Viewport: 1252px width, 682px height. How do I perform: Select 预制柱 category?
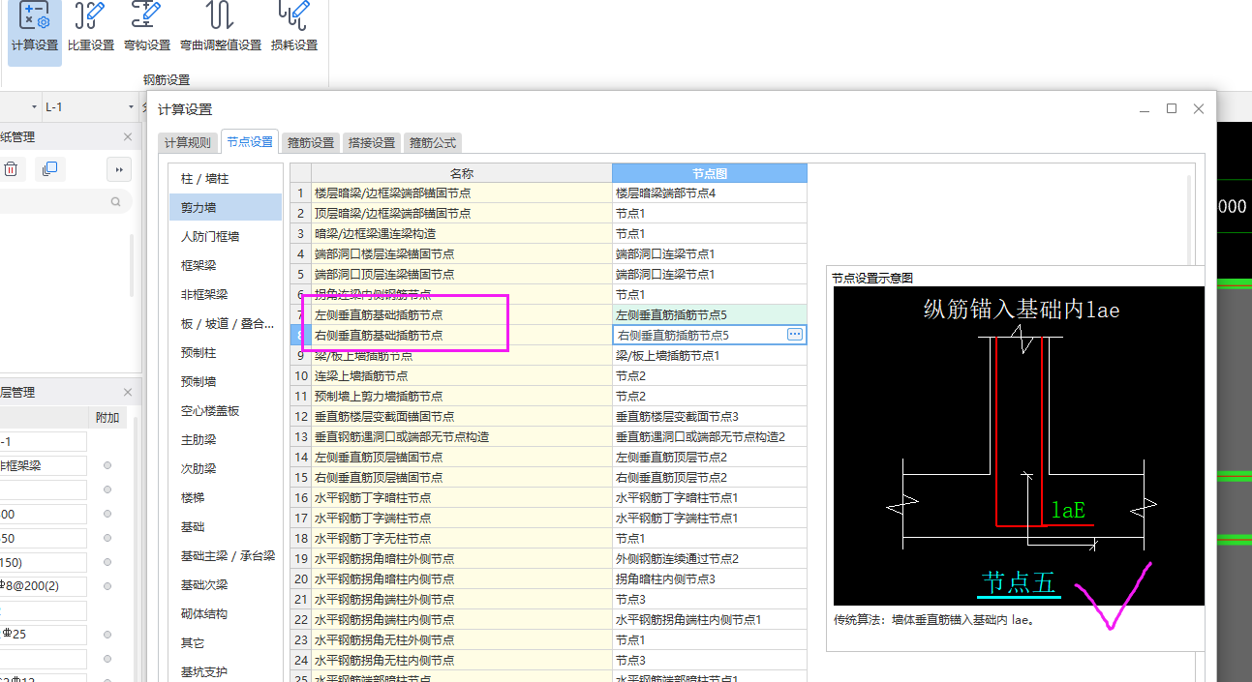pos(226,352)
